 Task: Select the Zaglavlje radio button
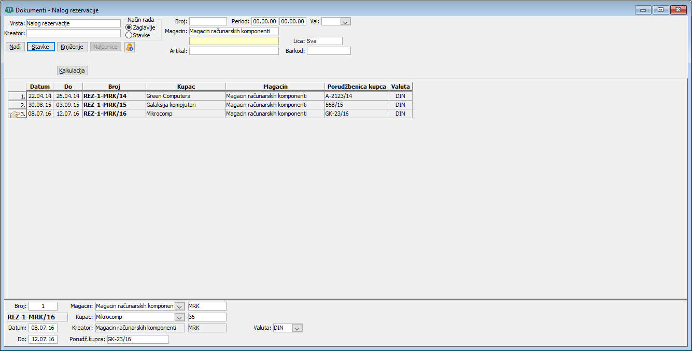click(129, 27)
